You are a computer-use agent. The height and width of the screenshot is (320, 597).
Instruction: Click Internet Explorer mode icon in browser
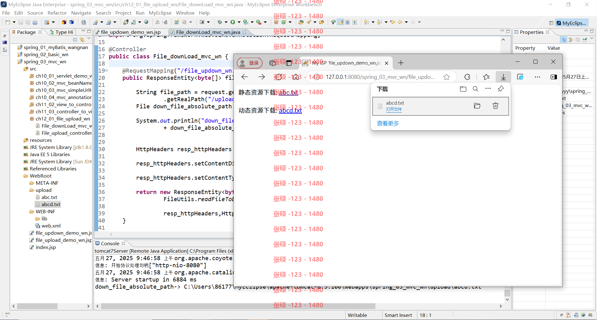[520, 77]
